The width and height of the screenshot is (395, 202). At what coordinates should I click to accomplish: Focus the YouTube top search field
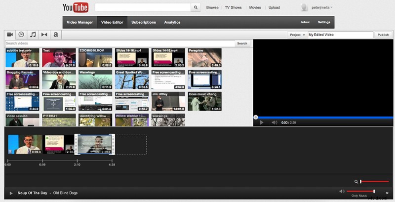143,7
